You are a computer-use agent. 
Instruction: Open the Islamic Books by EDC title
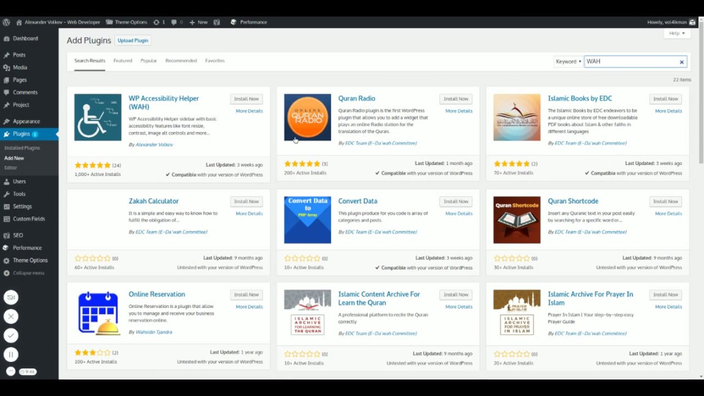pyautogui.click(x=580, y=98)
